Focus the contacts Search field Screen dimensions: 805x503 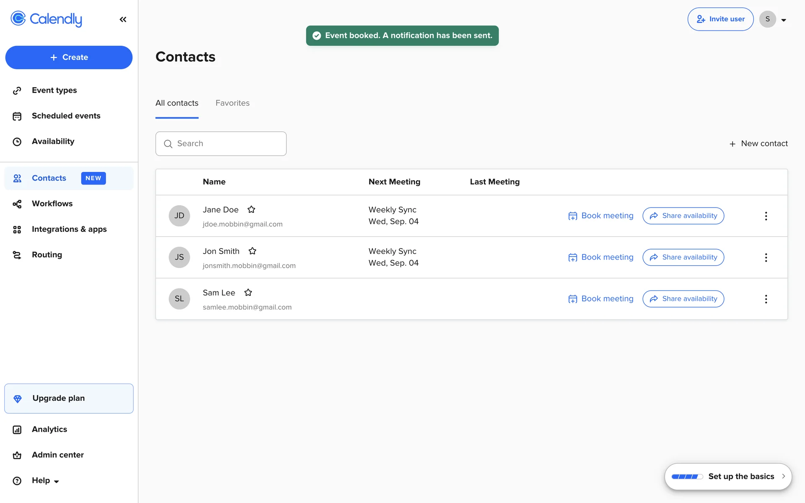point(226,144)
